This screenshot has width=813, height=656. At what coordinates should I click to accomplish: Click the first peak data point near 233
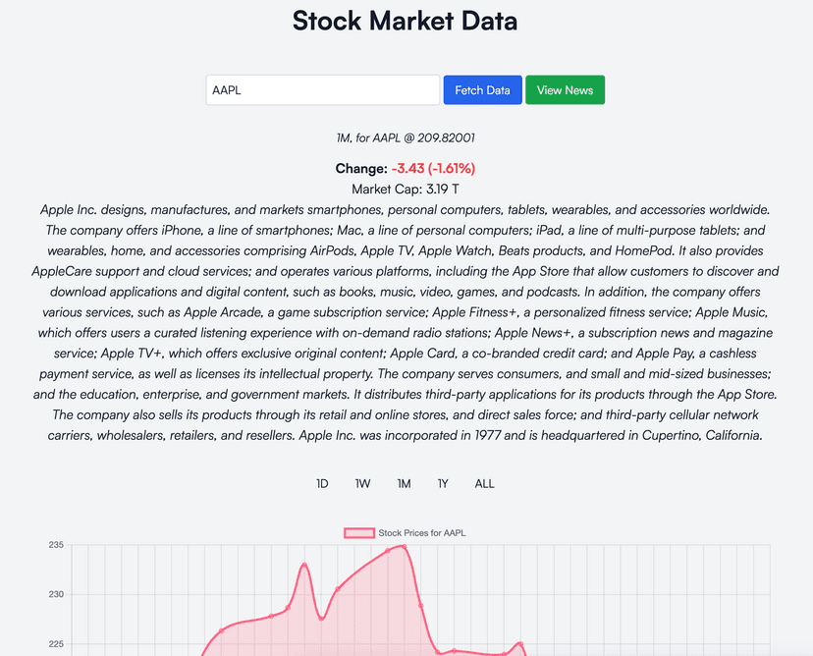click(x=304, y=565)
